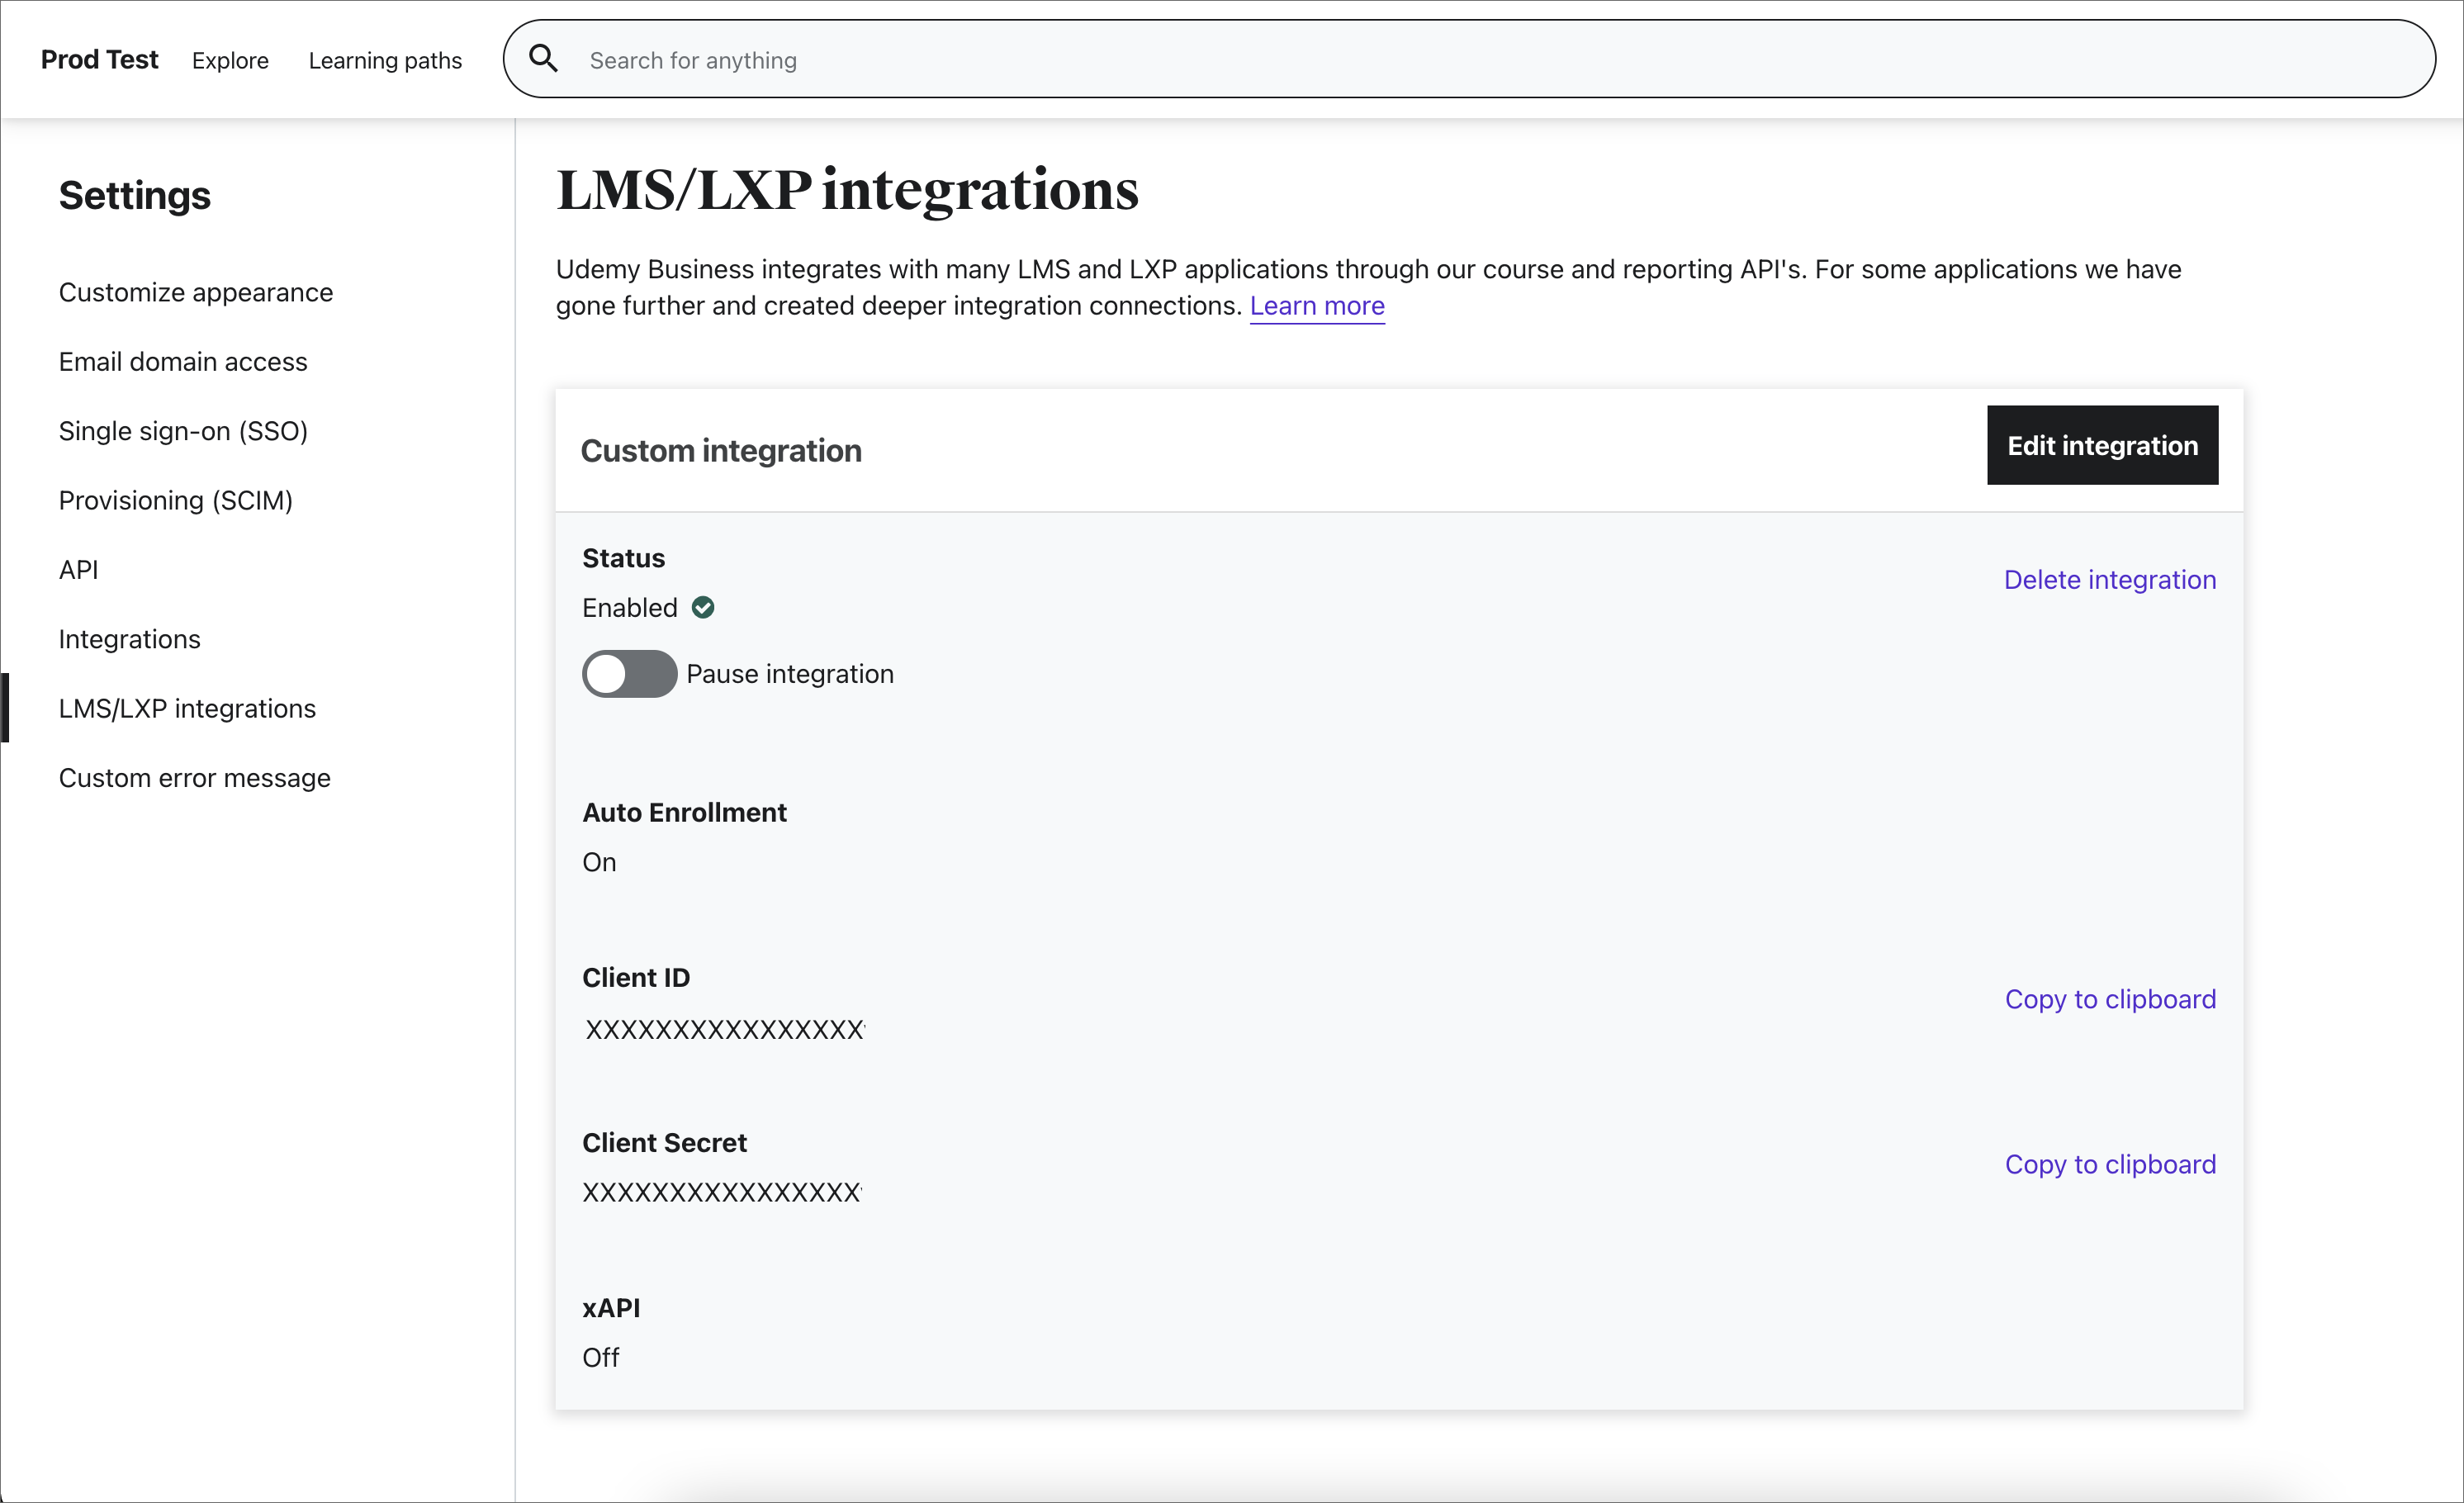
Task: Open the Learning paths navigation menu
Action: [386, 59]
